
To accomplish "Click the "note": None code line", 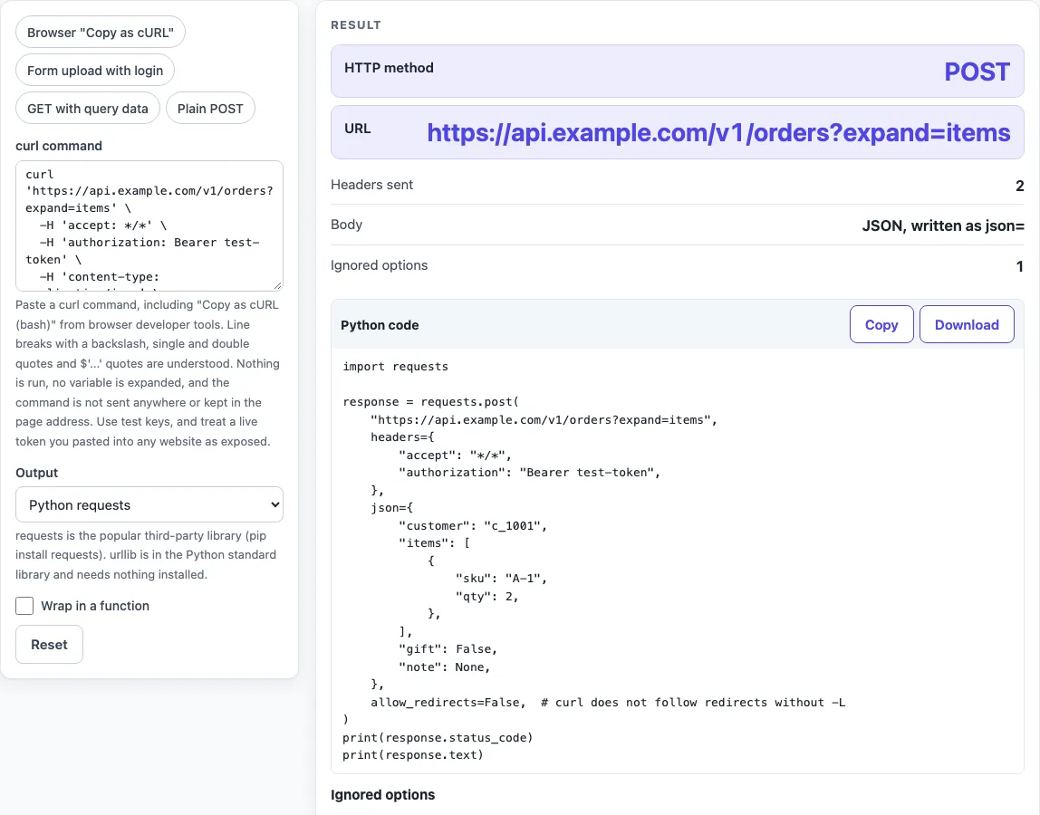I will point(445,666).
